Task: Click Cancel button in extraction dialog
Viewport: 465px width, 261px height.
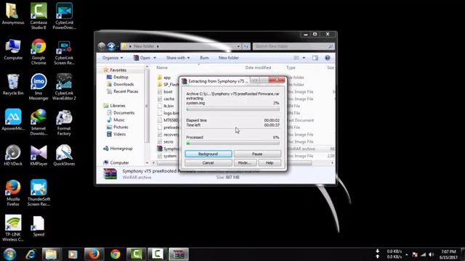Action: pos(209,162)
